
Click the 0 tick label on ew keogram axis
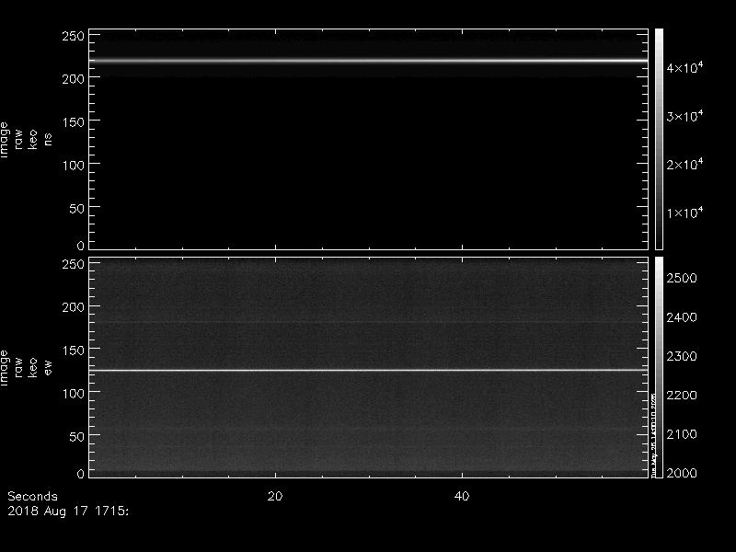81,473
